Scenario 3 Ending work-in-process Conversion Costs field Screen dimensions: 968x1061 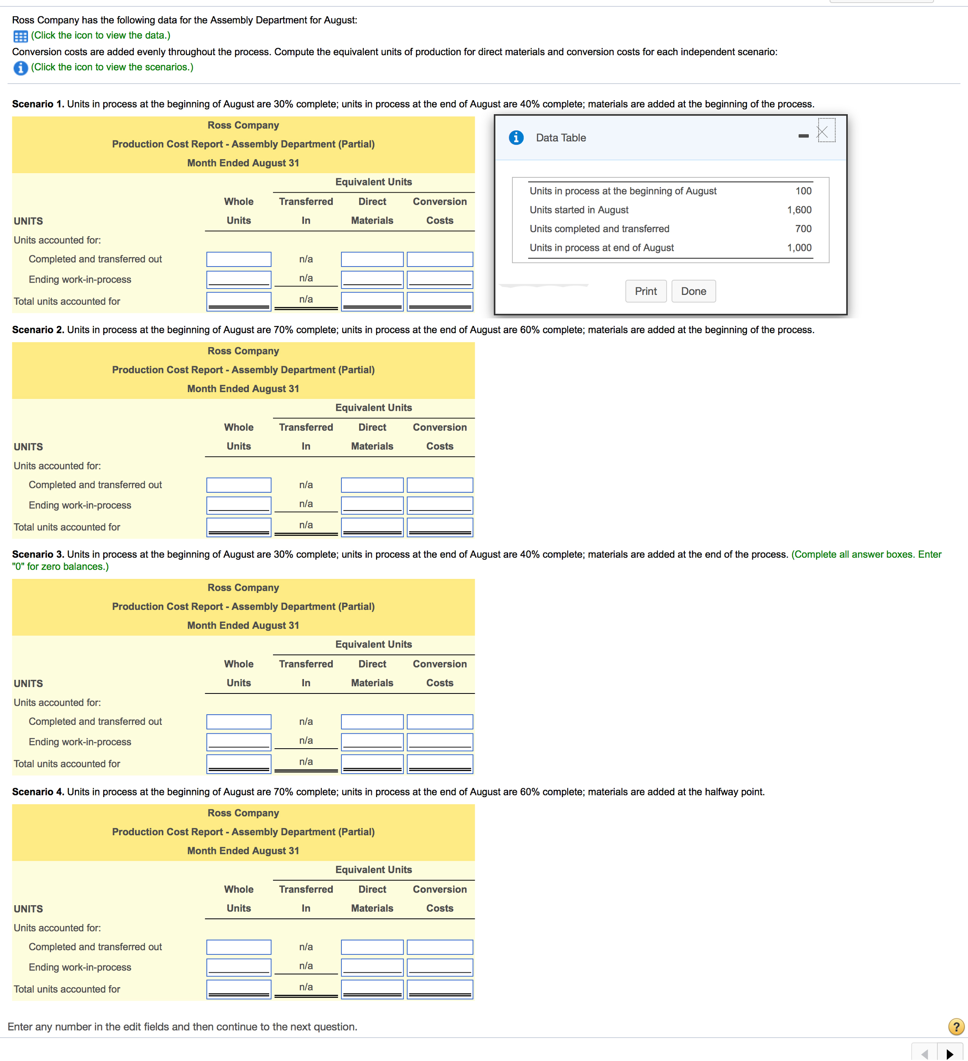coord(440,742)
